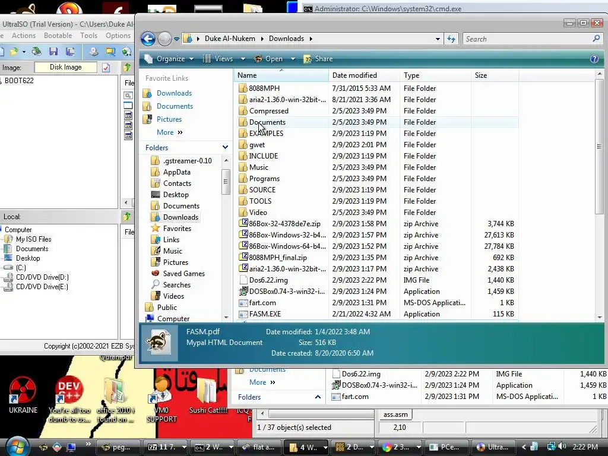The width and height of the screenshot is (608, 456).
Task: Refresh the Downloads folder view
Action: (x=451, y=39)
